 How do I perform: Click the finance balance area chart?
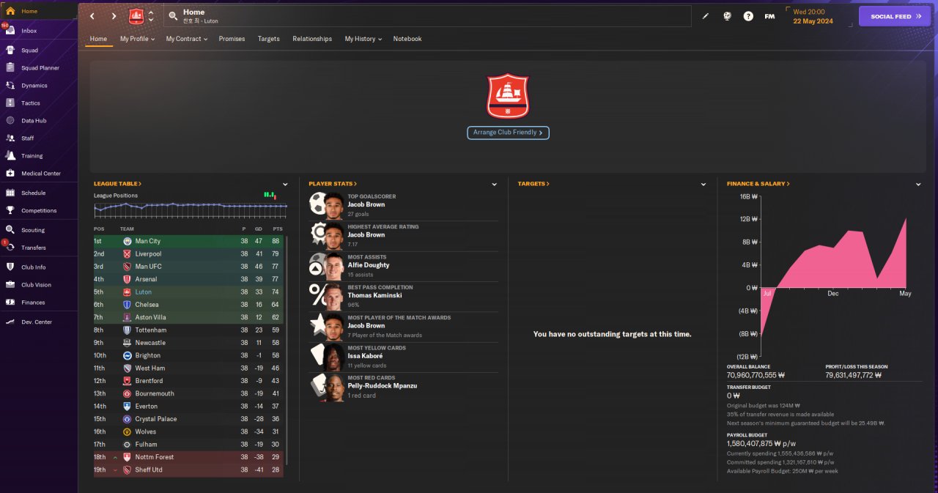pos(834,276)
